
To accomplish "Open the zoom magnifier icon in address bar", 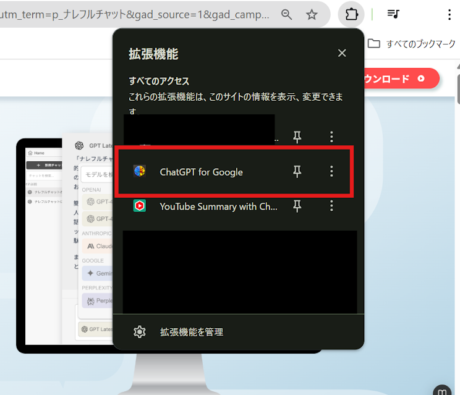I will point(286,14).
